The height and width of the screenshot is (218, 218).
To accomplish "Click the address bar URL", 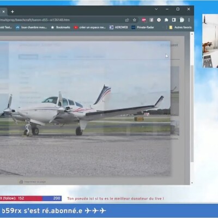I will click(35, 20).
